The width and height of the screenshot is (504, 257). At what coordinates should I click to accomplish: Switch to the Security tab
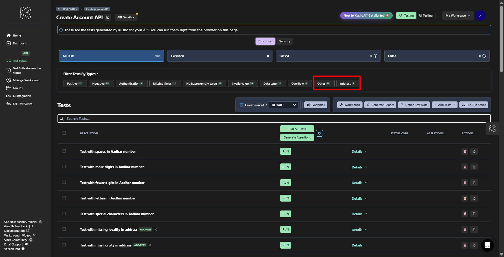285,41
